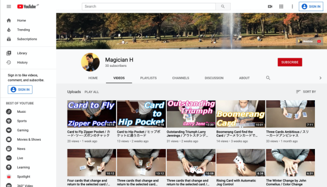The width and height of the screenshot is (327, 187).
Task: Open Card to Hip Pocket thumbnail
Action: point(141,114)
